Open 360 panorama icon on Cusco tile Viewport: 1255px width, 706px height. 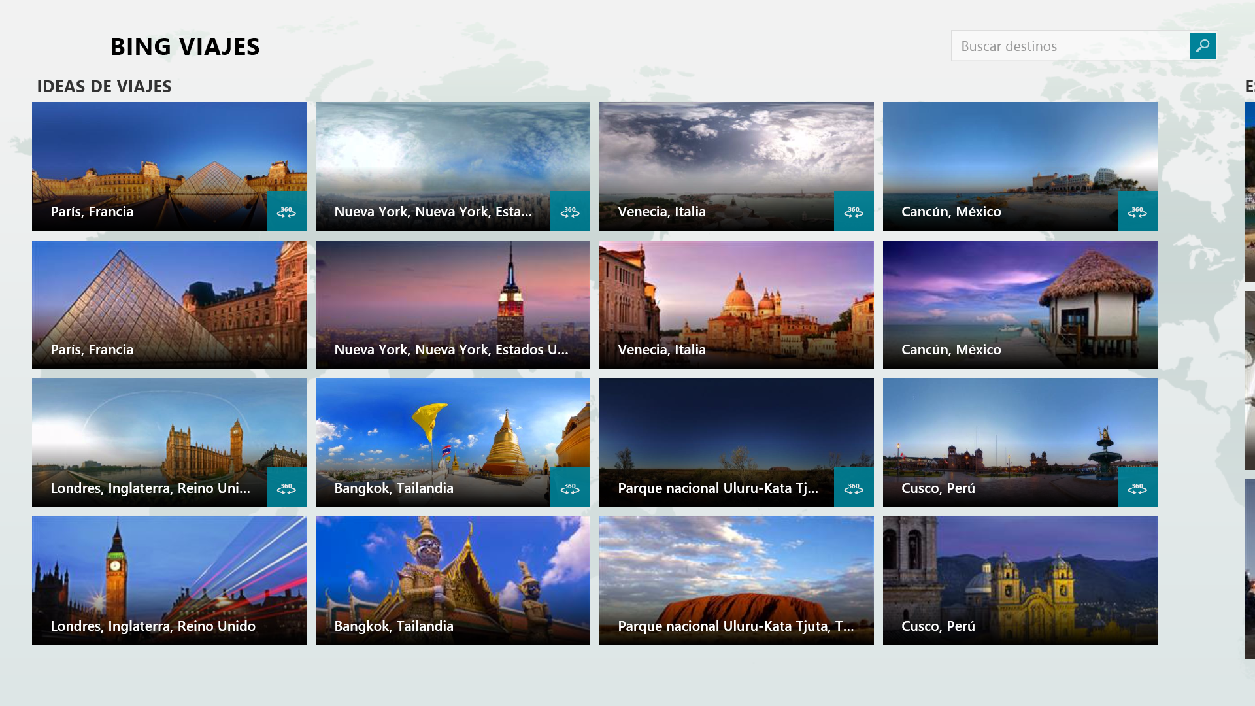point(1137,488)
